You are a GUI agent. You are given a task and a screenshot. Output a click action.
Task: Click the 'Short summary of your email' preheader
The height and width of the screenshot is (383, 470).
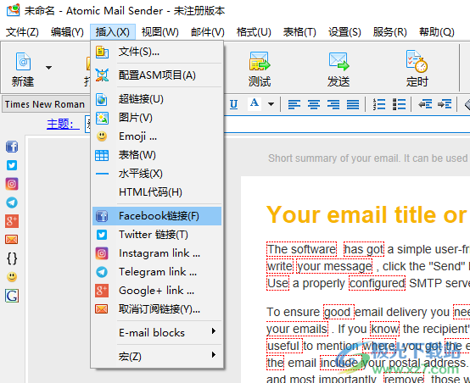coord(369,158)
